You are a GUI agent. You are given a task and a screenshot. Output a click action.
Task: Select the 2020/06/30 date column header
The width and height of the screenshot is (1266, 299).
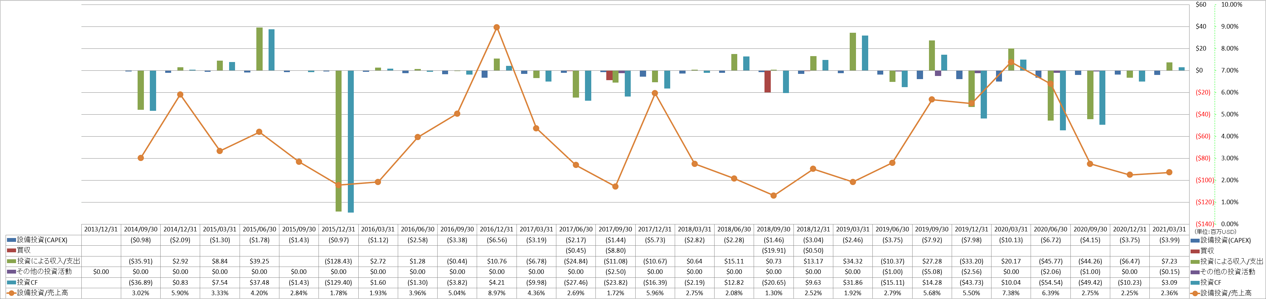coord(1050,229)
